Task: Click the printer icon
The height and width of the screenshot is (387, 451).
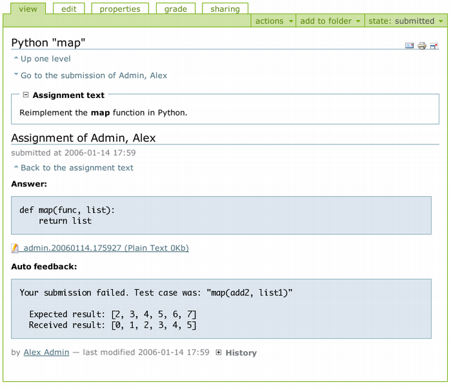Action: (422, 46)
